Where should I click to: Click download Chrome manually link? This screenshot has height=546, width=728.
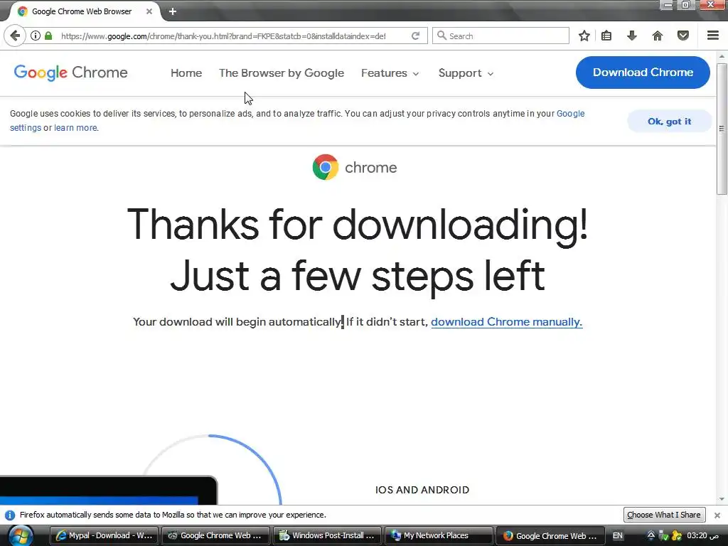[506, 322]
